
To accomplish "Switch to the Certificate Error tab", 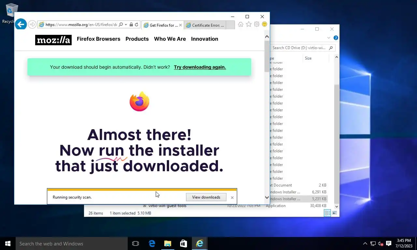I will tap(205, 25).
